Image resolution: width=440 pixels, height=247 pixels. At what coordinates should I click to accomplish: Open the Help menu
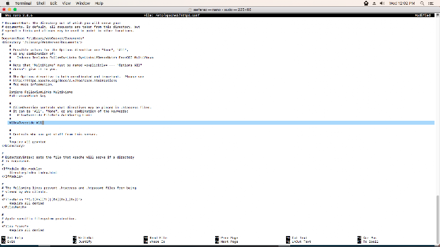point(99,3)
